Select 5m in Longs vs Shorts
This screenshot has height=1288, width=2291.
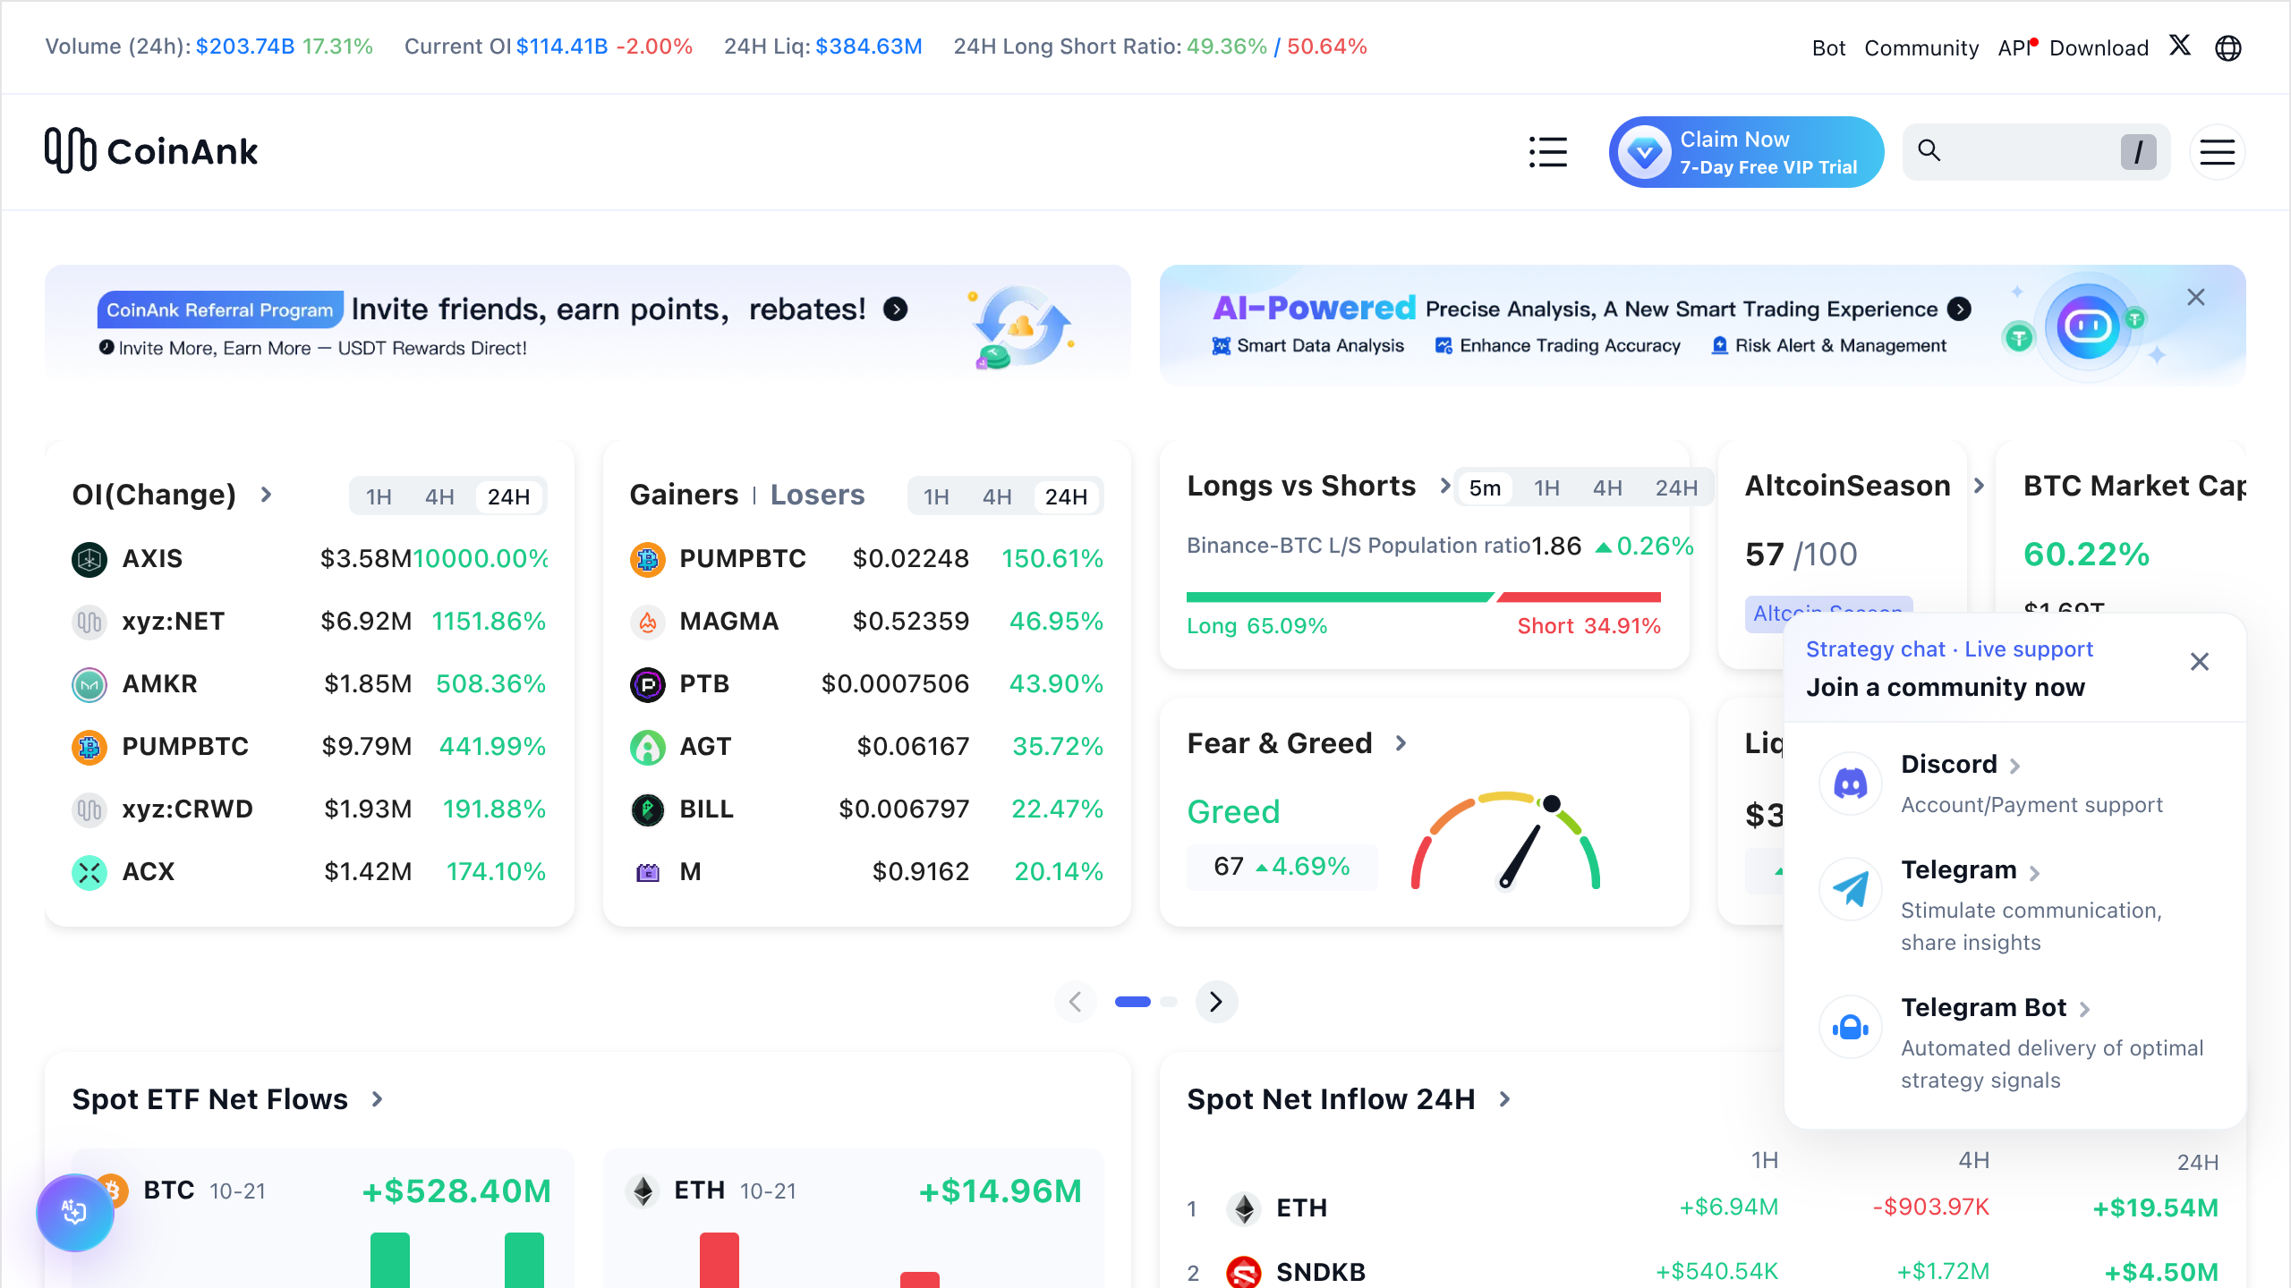pyautogui.click(x=1485, y=487)
